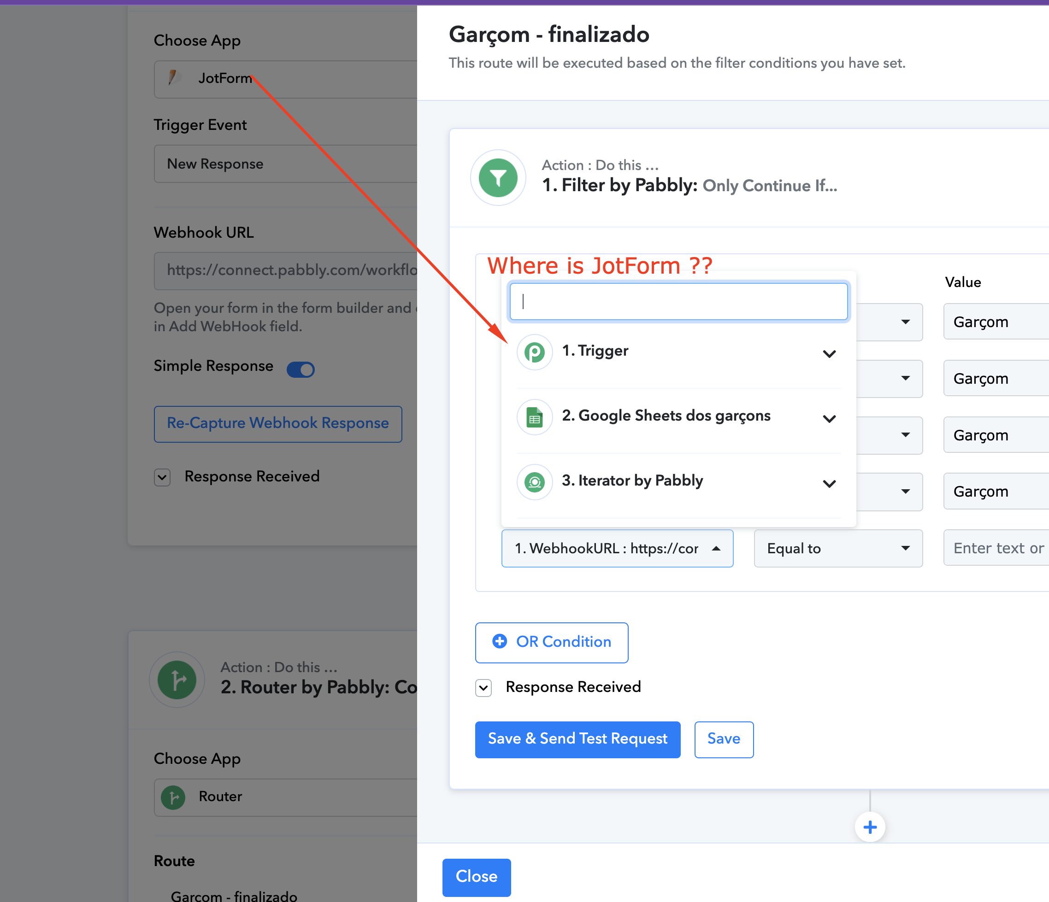Click the Save & Send Test Request button

(578, 739)
